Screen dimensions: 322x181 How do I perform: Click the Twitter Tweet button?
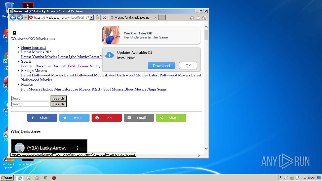point(74,118)
